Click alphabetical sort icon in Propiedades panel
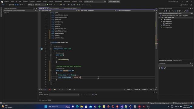This screenshot has width=194, height=109. coord(162,68)
